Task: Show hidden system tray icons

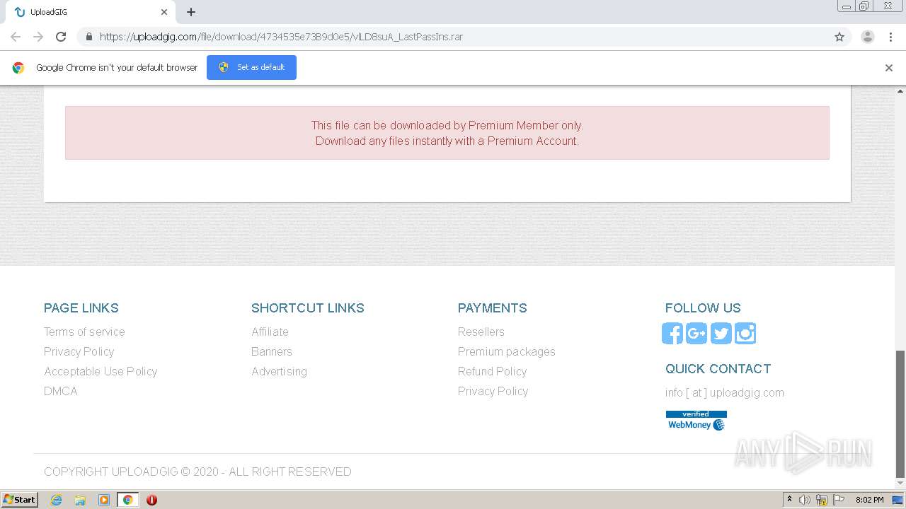Action: (x=789, y=500)
